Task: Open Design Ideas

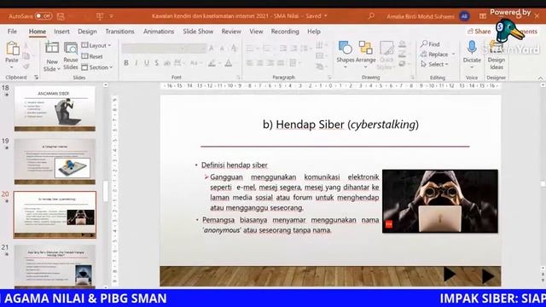Action: pos(497,55)
